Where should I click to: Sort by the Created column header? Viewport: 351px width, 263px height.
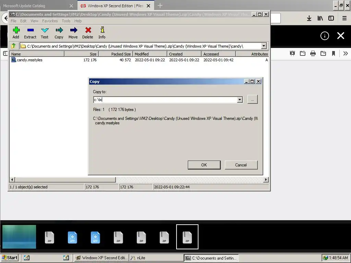click(x=184, y=54)
